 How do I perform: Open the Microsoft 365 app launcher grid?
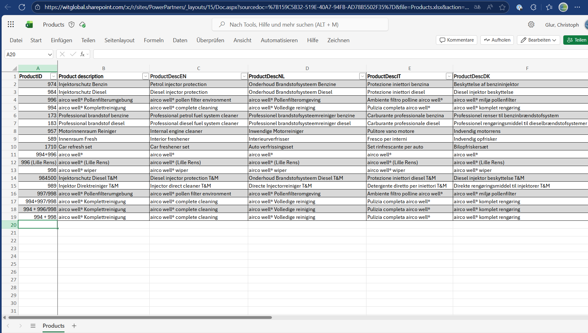tap(11, 24)
